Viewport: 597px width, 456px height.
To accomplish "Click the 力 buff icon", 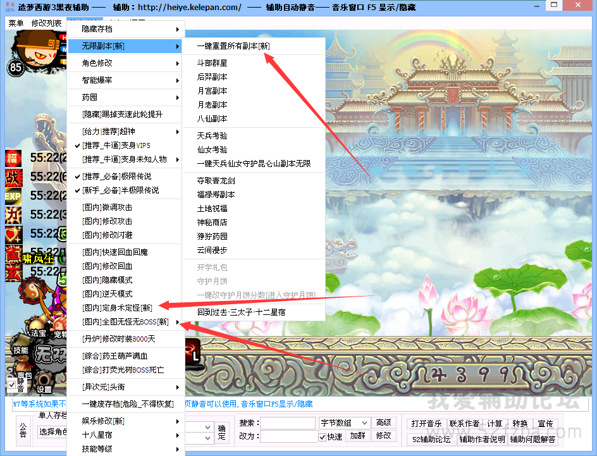I will coord(13,215).
